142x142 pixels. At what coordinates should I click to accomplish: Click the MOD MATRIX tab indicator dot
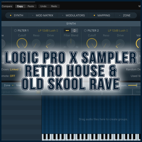click(x=33, y=15)
